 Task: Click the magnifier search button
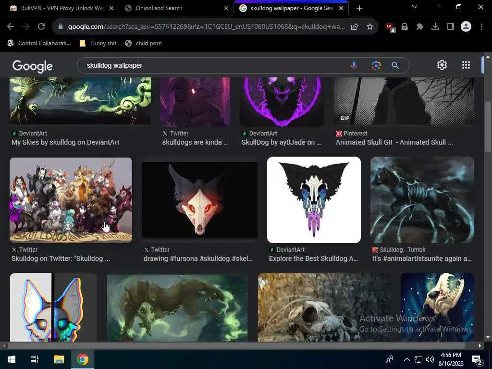pyautogui.click(x=395, y=65)
